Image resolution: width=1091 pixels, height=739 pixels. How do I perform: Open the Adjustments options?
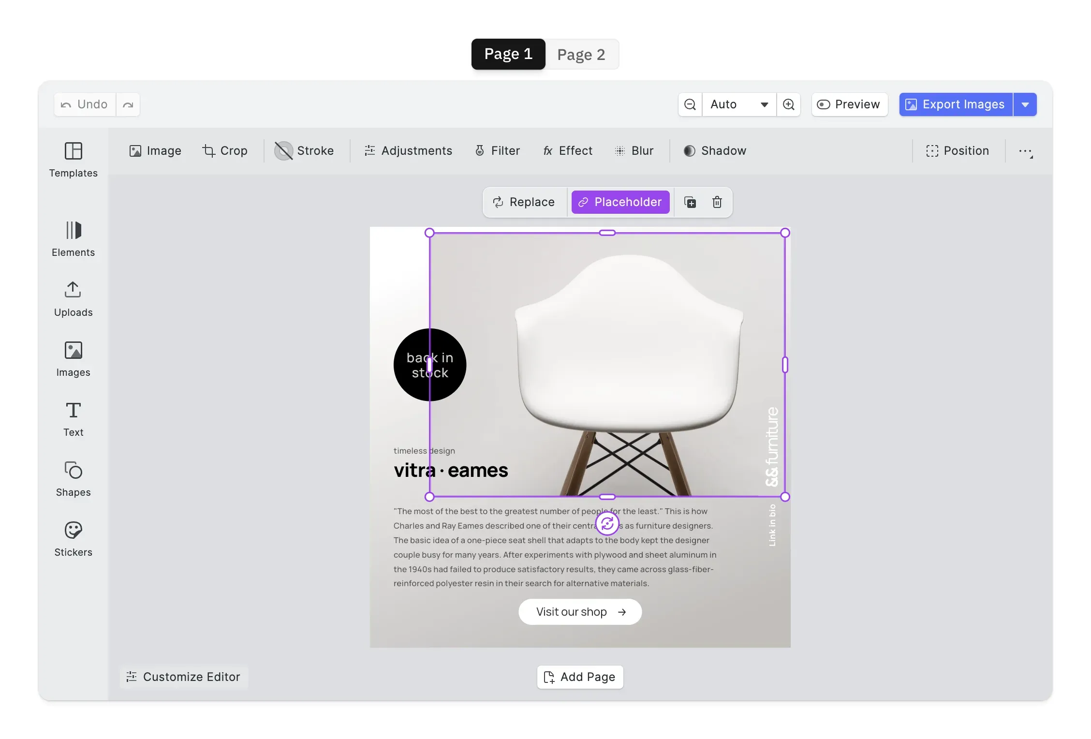point(408,151)
